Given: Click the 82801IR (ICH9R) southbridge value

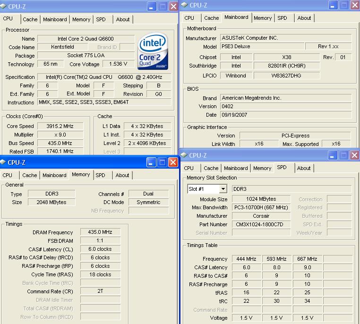Looking at the screenshot, I should (x=286, y=66).
